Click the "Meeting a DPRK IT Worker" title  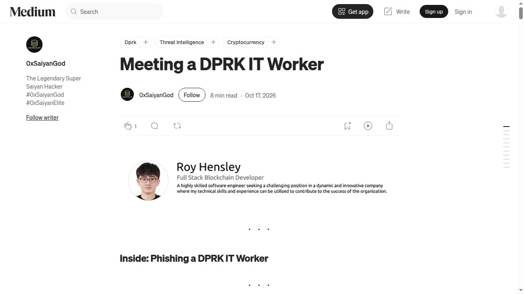(x=222, y=64)
